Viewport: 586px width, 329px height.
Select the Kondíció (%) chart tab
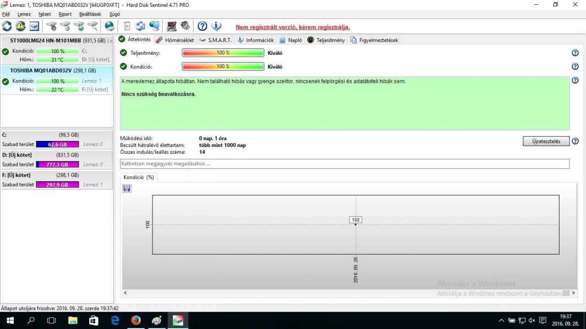click(139, 177)
